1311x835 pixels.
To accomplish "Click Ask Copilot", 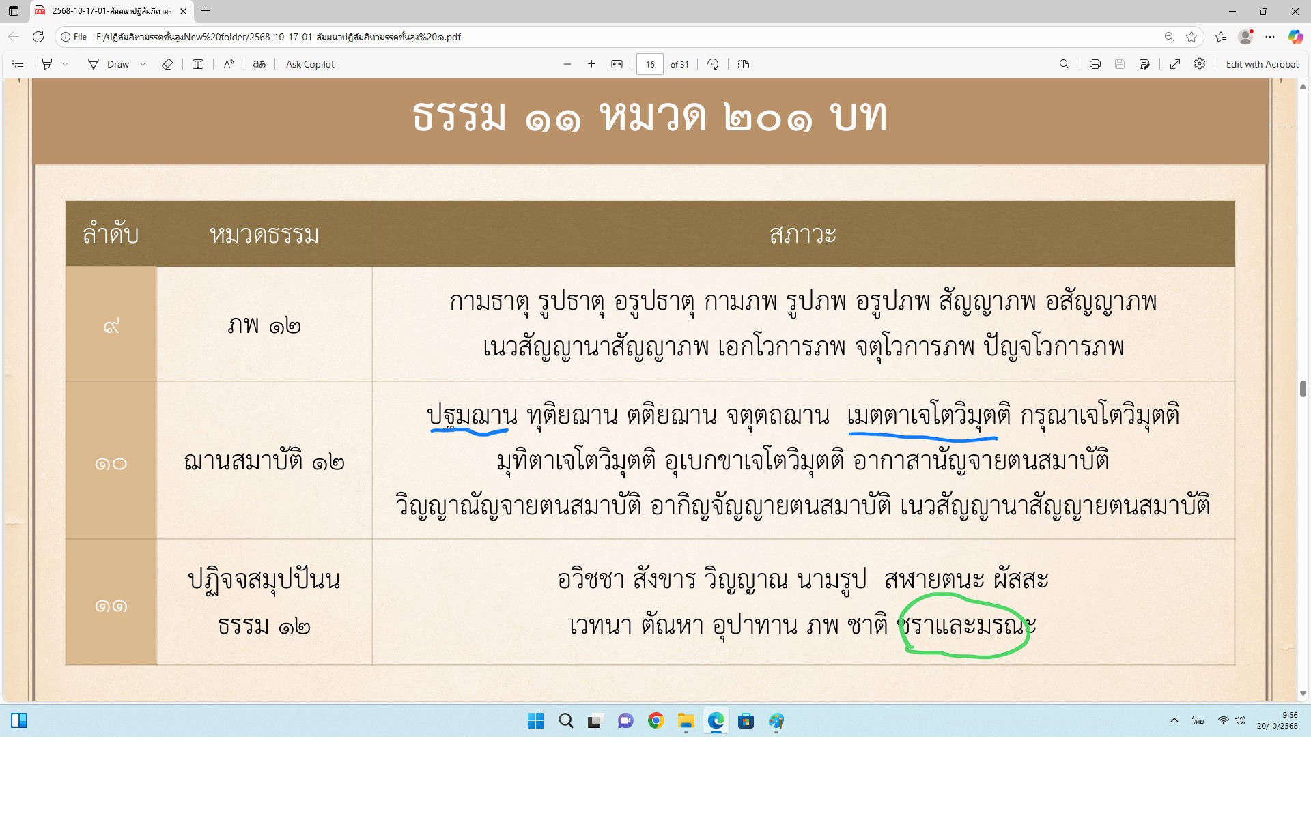I will [310, 64].
